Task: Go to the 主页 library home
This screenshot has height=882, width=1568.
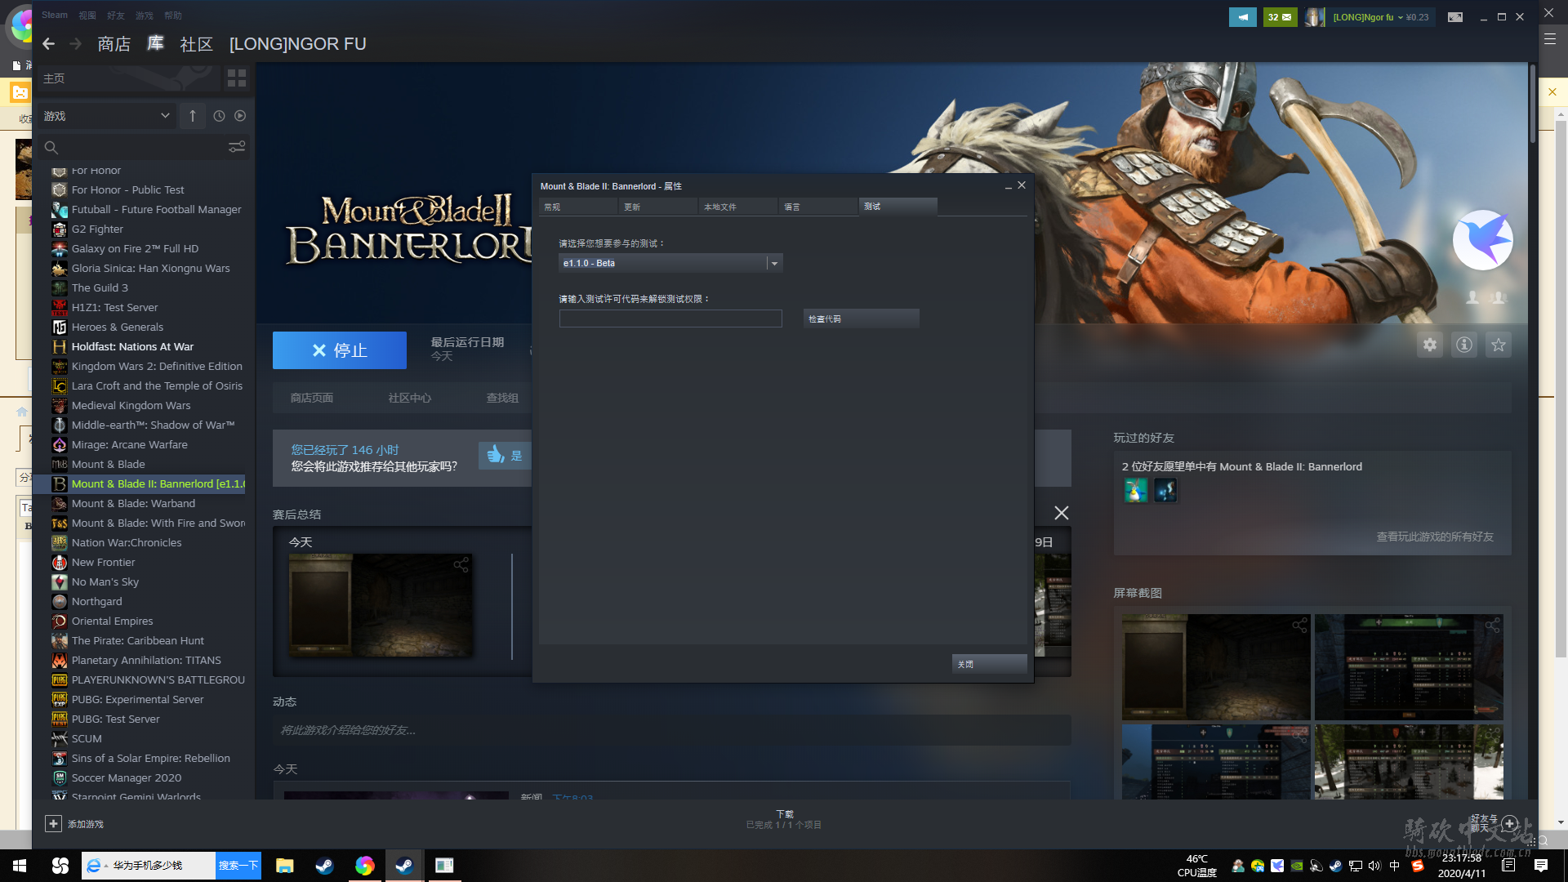Action: coord(129,78)
